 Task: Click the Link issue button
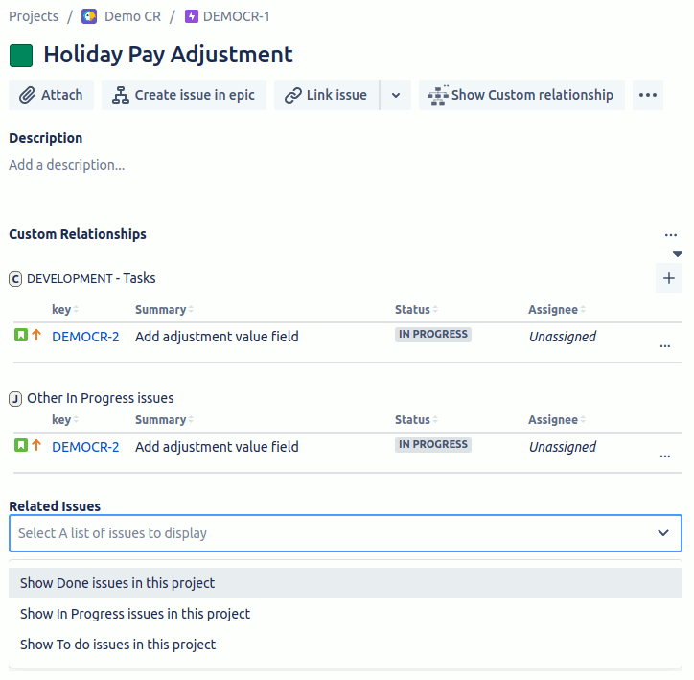click(x=327, y=95)
